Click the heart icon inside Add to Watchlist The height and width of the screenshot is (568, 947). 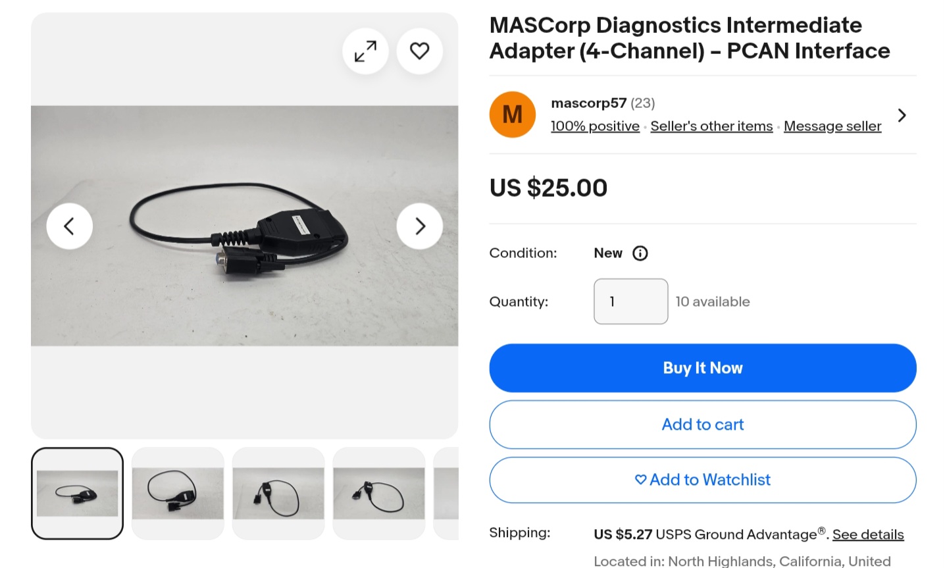[x=640, y=480]
